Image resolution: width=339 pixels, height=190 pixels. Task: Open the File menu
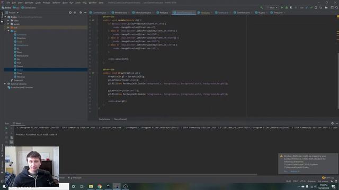point(8,3)
